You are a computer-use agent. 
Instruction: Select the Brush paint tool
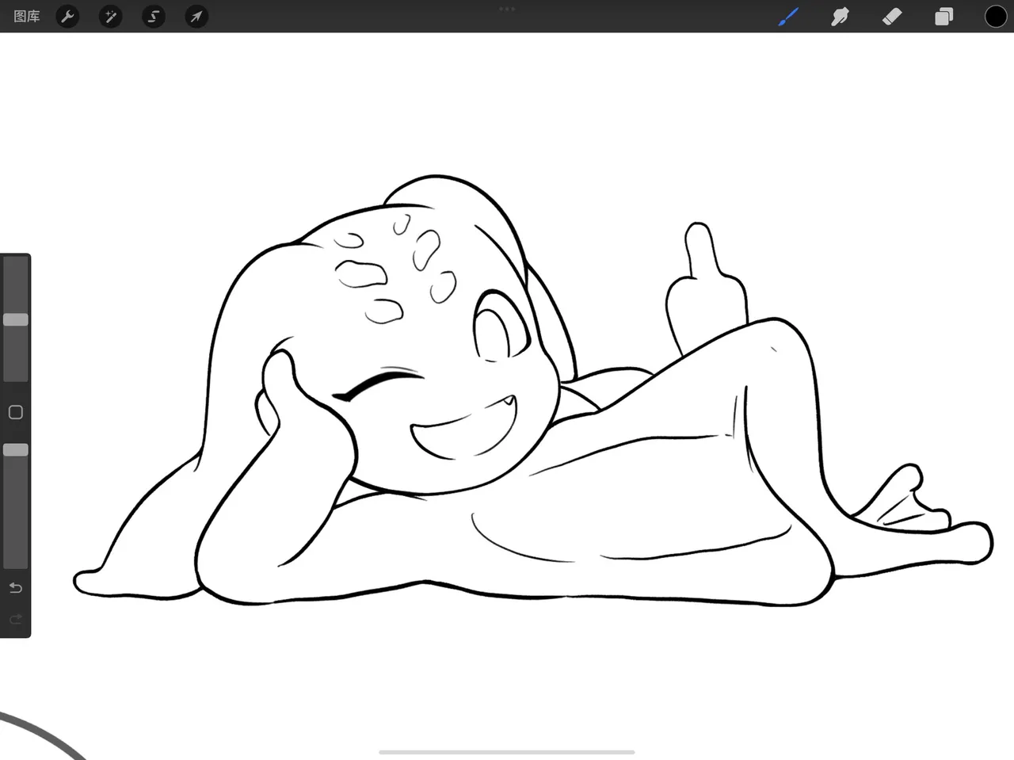(788, 16)
